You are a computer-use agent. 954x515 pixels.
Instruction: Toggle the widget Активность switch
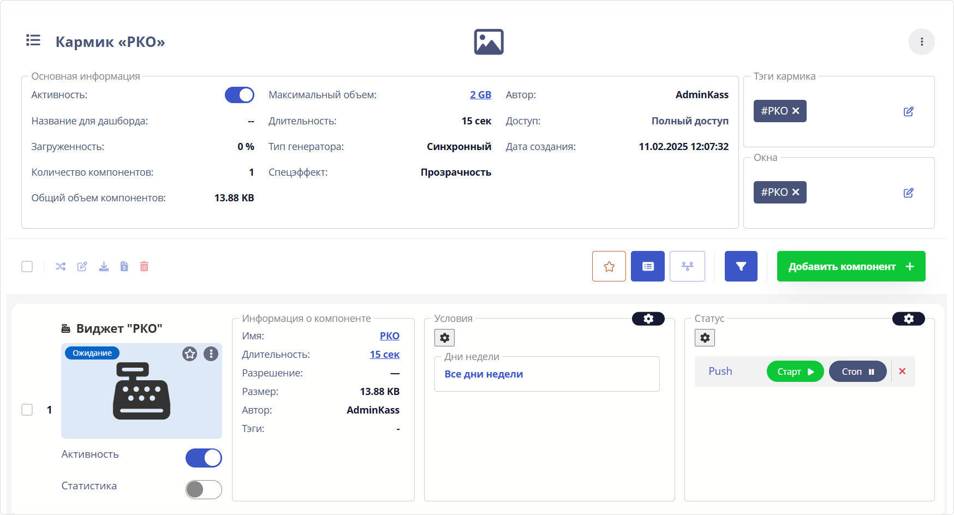(x=204, y=458)
